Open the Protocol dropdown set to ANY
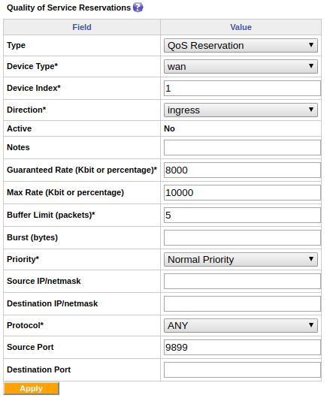The width and height of the screenshot is (333, 398). [x=241, y=325]
